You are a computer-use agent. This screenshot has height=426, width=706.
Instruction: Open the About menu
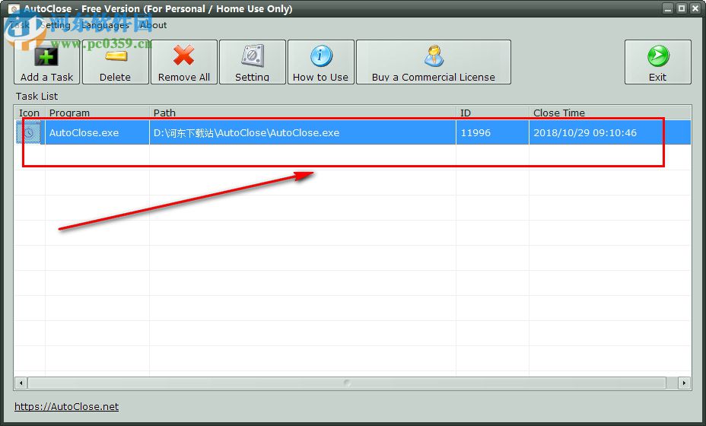[x=153, y=25]
